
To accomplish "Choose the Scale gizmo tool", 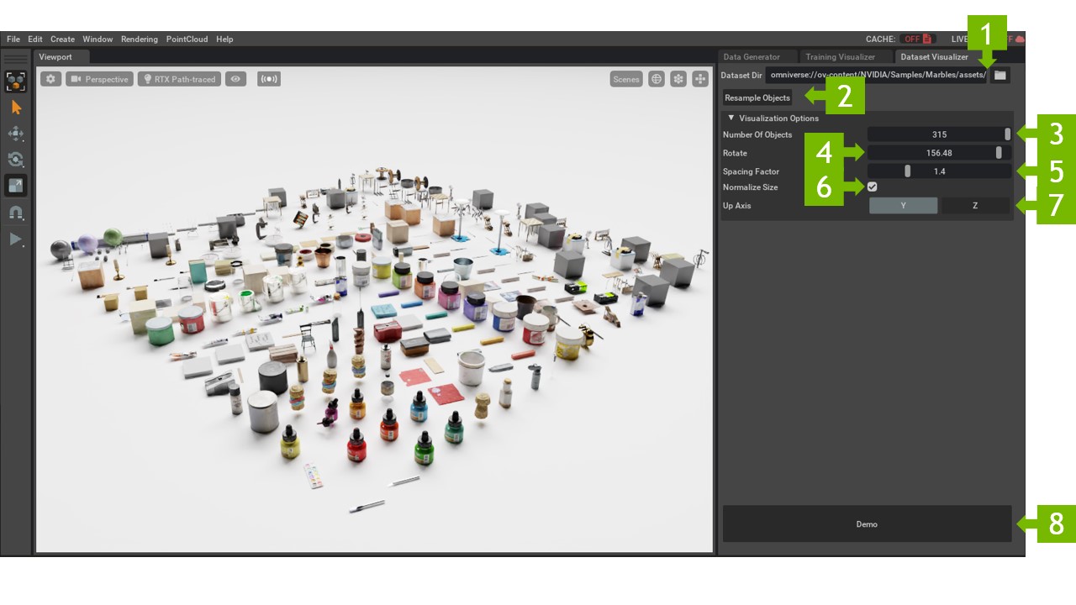I will tap(16, 186).
